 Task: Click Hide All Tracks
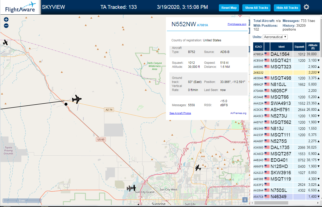(x=287, y=8)
